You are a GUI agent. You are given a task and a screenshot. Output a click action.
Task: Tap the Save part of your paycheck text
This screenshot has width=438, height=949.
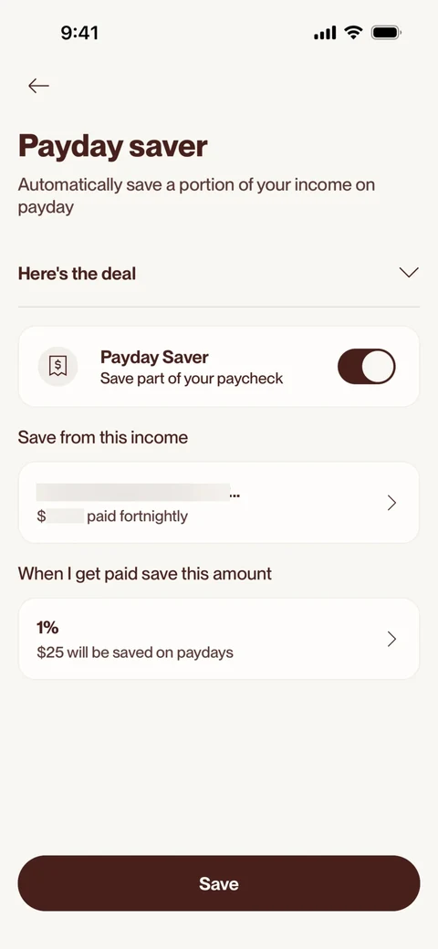[x=192, y=379]
